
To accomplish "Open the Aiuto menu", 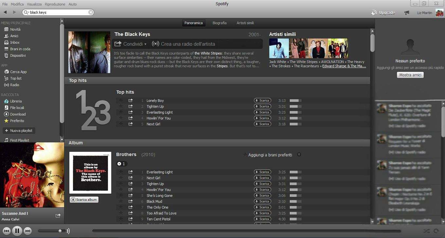I will tap(73, 4).
